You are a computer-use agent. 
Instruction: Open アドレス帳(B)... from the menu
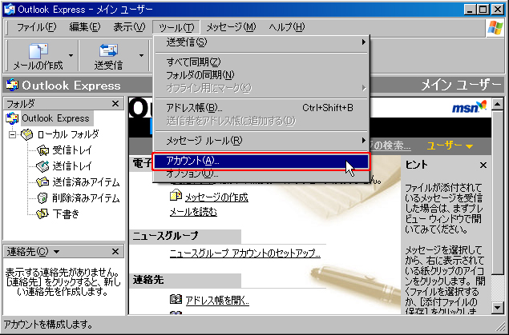point(261,108)
